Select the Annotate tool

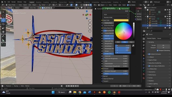coord(3,36)
